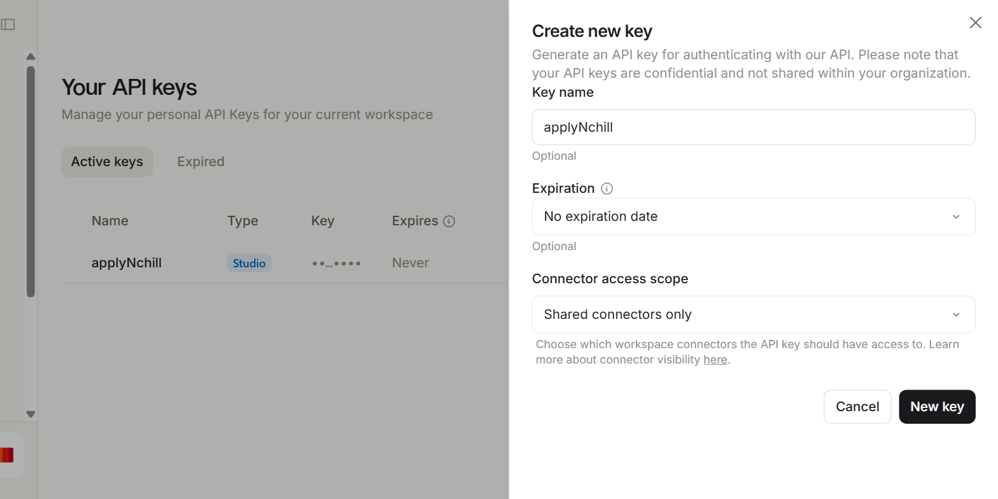
Task: Click the Expires column header
Action: pos(415,221)
